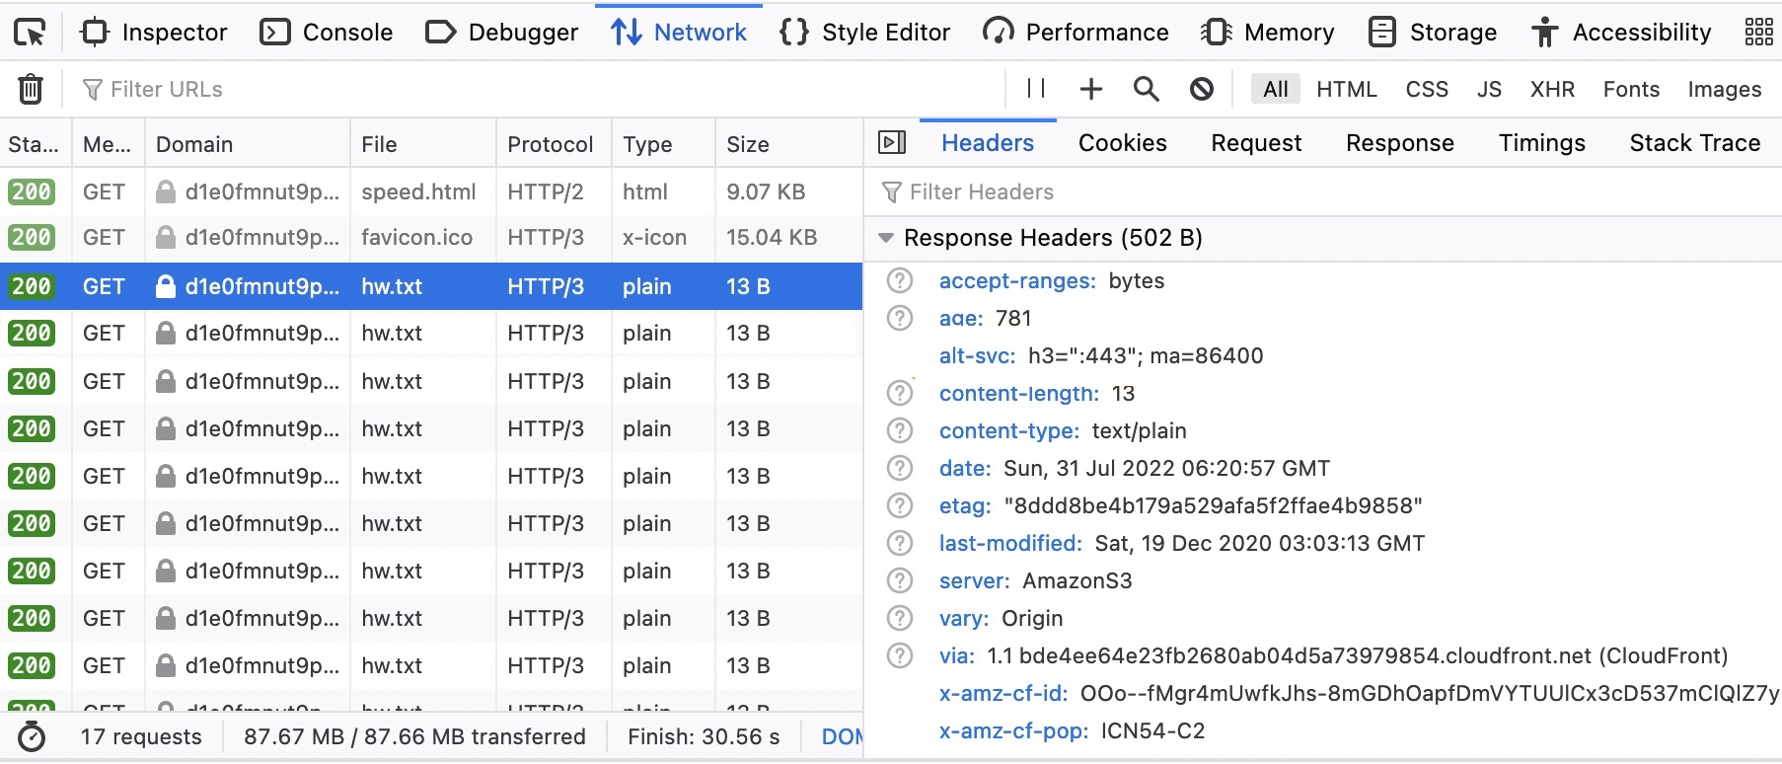Open the Timings tab
Screen dimensions: 1782x764
(1541, 143)
